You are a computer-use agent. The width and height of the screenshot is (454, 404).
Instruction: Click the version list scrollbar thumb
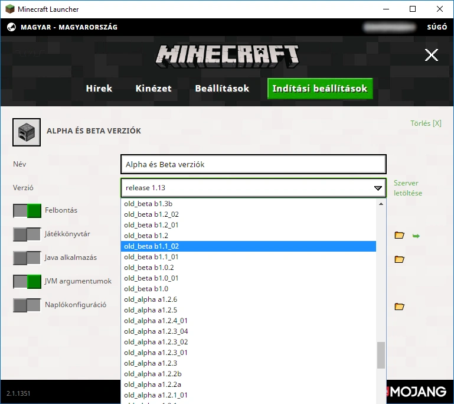coord(381,356)
